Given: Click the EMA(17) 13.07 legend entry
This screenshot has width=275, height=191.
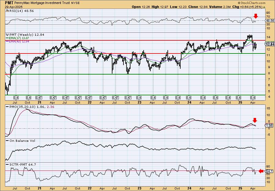Looking at the screenshot, I should [17, 38].
